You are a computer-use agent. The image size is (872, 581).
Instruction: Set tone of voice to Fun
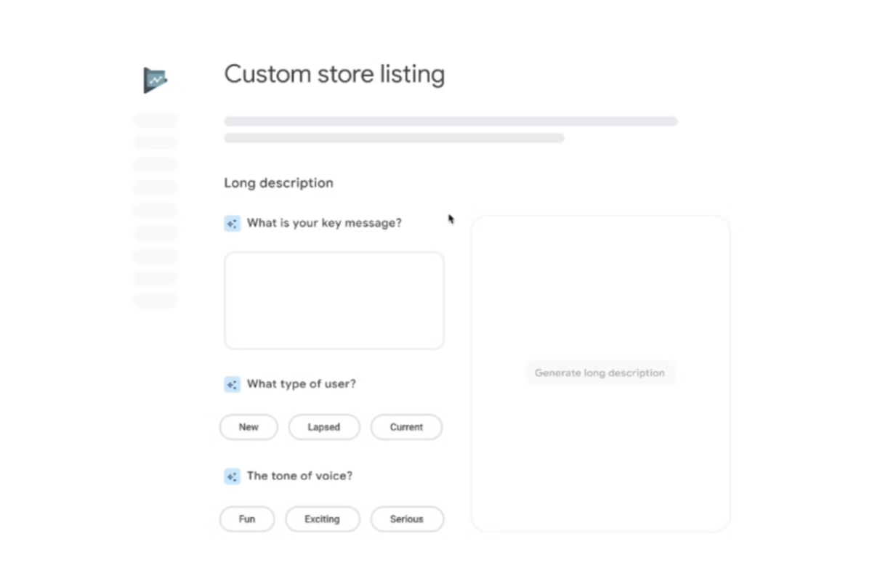[x=247, y=519]
